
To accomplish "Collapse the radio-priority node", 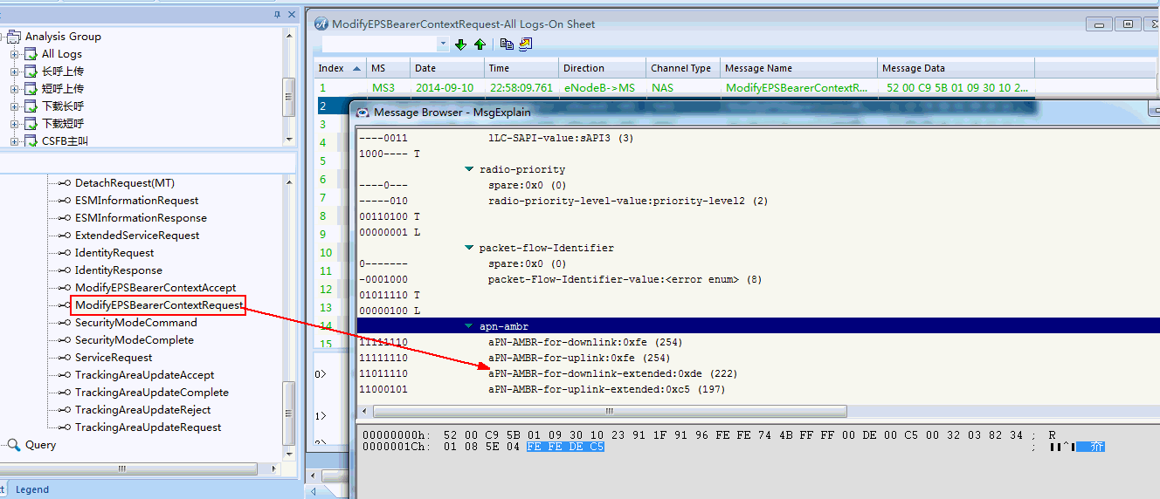I will 470,169.
